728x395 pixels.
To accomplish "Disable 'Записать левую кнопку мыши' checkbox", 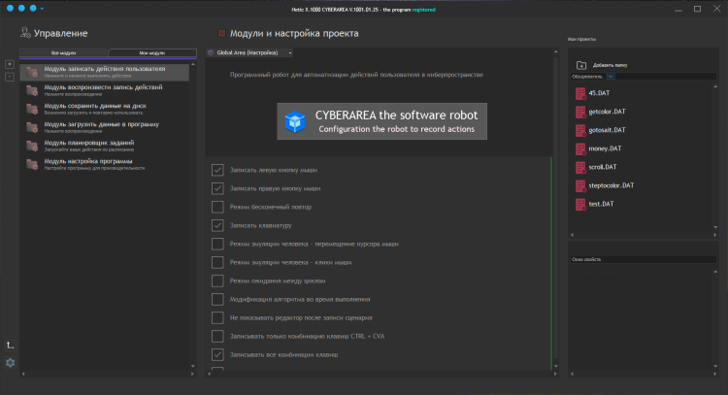I will tap(217, 170).
